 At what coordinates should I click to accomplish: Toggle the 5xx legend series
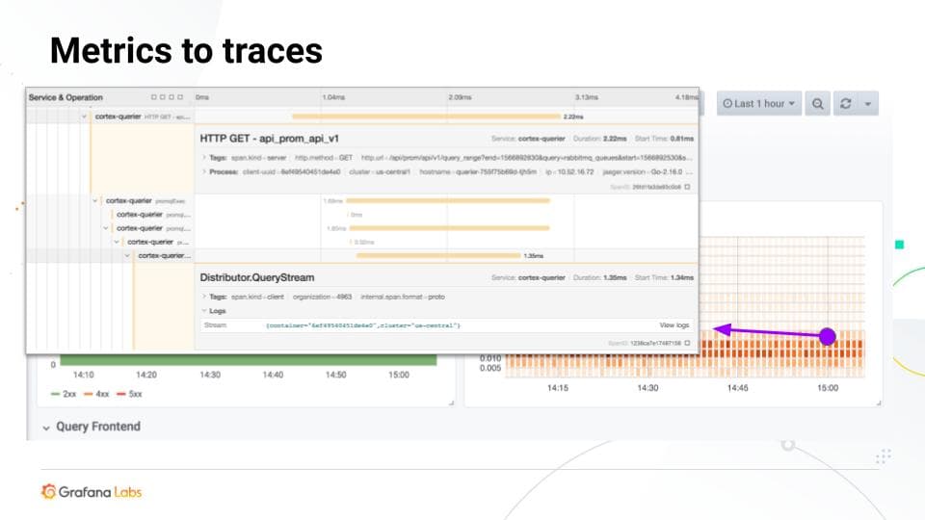tap(130, 394)
